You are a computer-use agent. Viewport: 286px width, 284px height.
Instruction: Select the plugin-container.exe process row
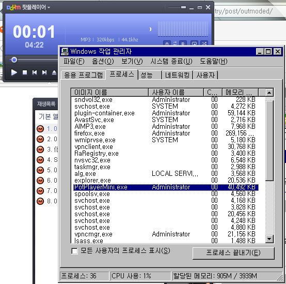[x=166, y=113]
